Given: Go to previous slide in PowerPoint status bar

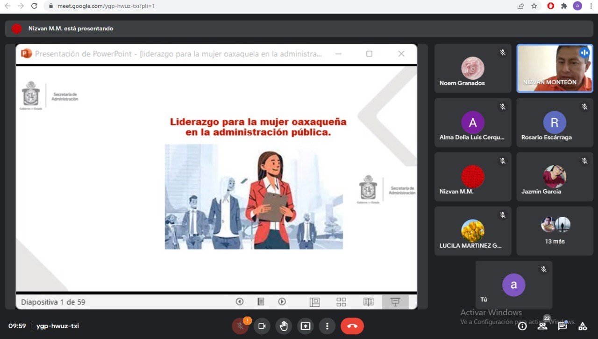Looking at the screenshot, I should click(240, 302).
